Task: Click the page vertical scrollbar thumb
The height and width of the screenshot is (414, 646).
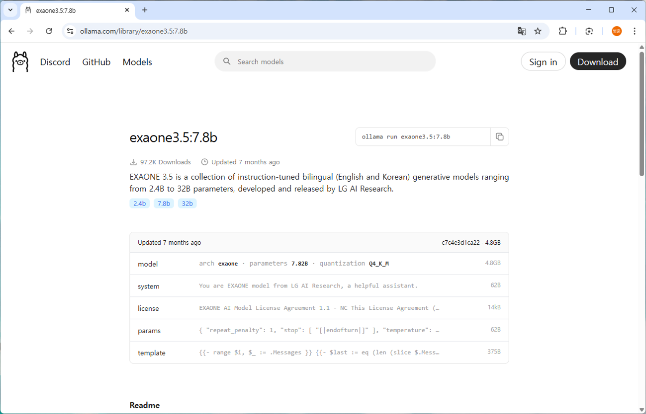Action: pyautogui.click(x=642, y=113)
